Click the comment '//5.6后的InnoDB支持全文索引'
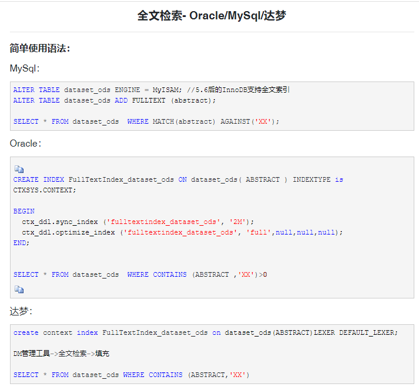 (x=238, y=90)
